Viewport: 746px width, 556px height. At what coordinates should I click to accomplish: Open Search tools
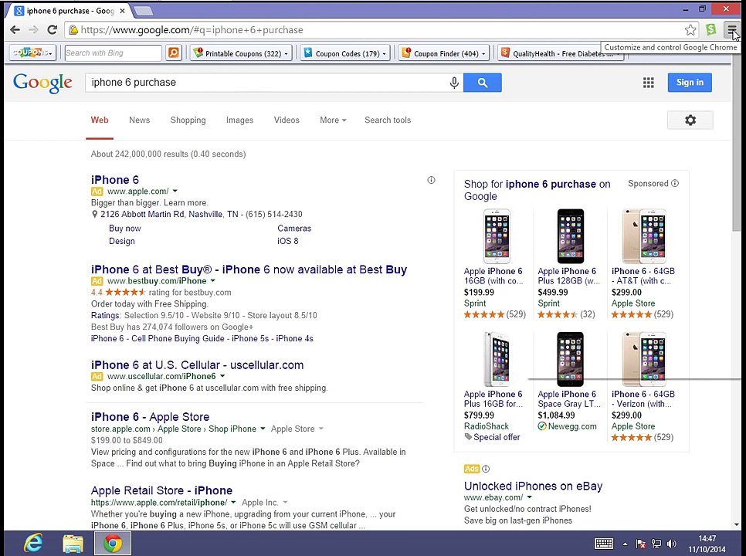pos(388,120)
